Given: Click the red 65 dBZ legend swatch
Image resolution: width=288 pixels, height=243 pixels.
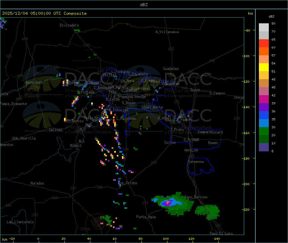Looking at the screenshot, I should (264, 43).
